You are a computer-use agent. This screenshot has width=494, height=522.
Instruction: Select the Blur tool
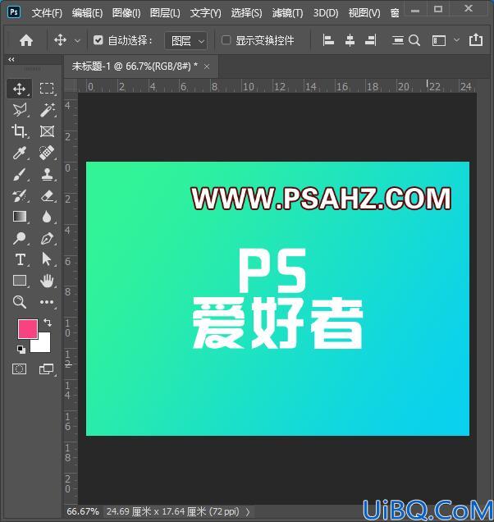pos(47,217)
